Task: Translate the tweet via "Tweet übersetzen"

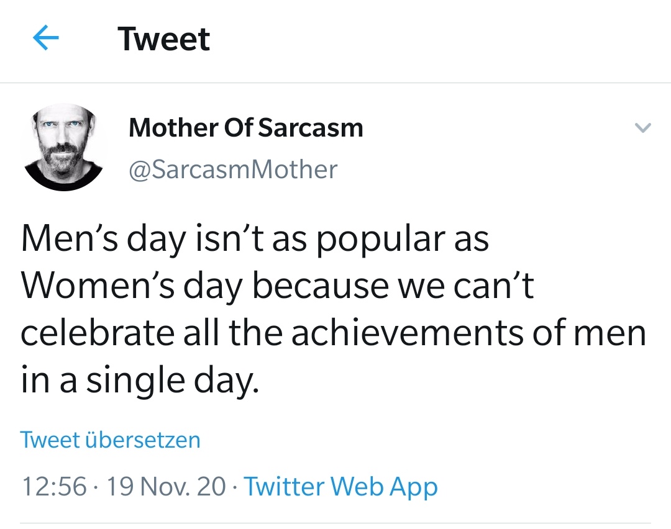Action: click(110, 440)
